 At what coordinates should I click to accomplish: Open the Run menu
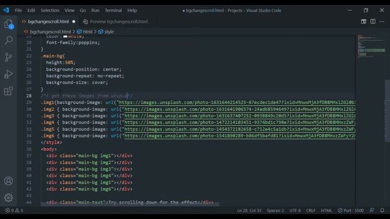click(95, 10)
